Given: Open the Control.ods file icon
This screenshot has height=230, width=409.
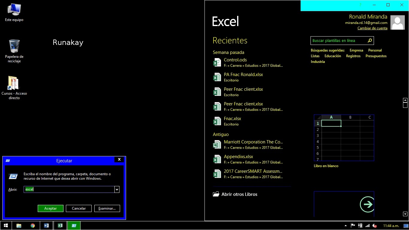Looking at the screenshot, I should (217, 63).
